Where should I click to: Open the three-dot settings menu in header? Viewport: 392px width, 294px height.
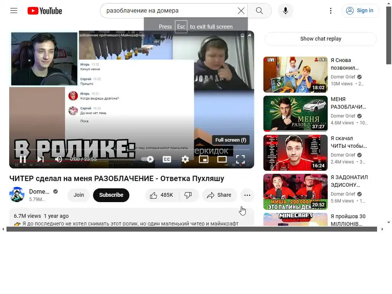click(330, 10)
